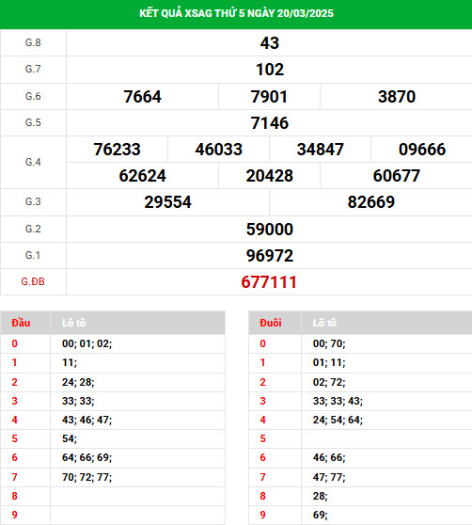Click Đuôi row 3 values 33; 33; 43
Viewport: 472px width, 525px height.
click(x=338, y=401)
